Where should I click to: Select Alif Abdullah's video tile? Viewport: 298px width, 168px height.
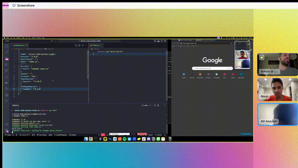[x=278, y=114]
